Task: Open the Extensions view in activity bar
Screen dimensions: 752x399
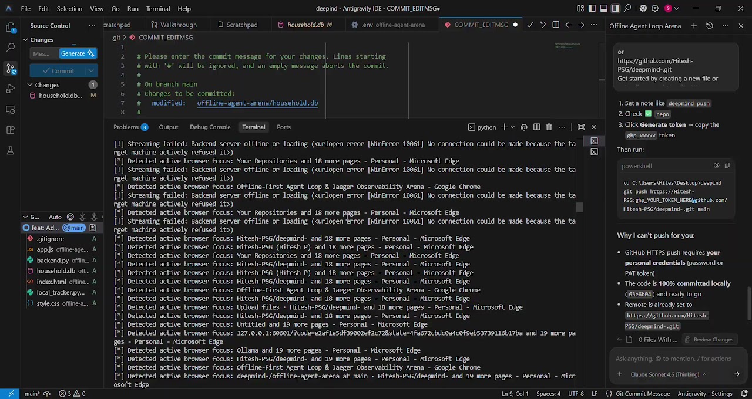Action: point(11,130)
